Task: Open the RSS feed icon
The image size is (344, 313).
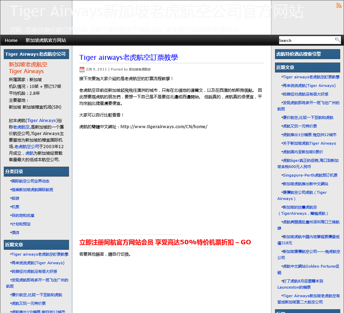Action: pos(339,5)
